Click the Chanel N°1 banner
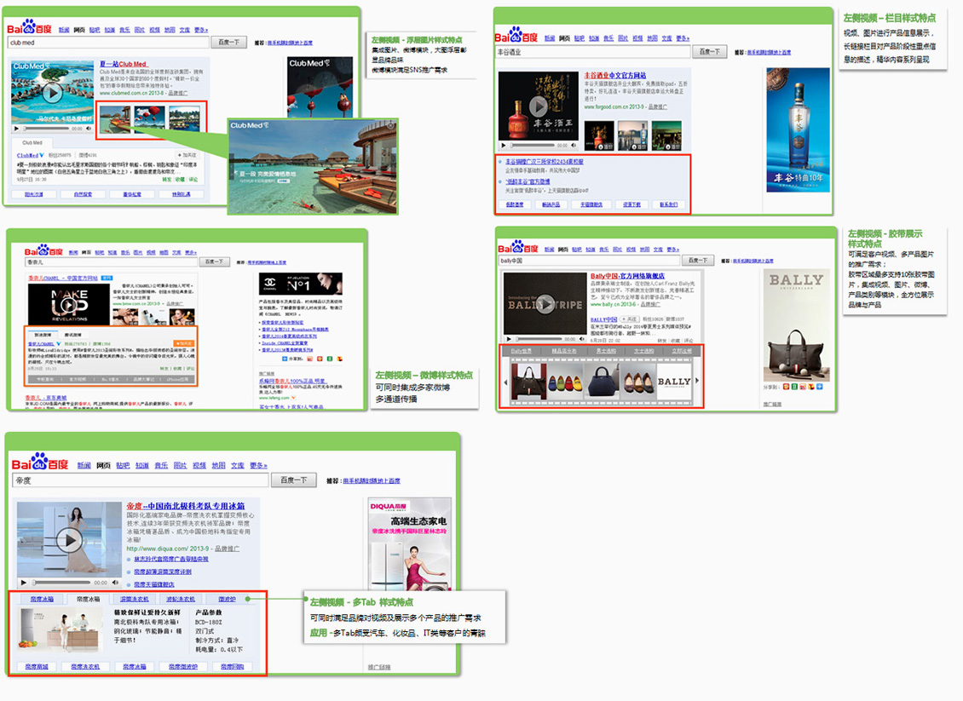Image resolution: width=963 pixels, height=701 pixels. 300,284
